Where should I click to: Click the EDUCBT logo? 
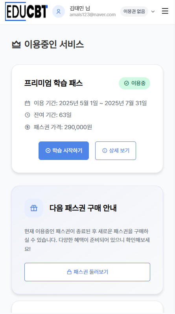(26, 11)
